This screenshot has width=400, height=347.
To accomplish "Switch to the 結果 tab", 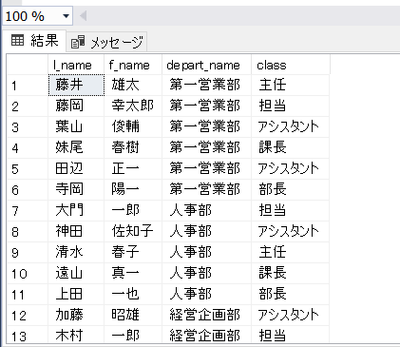I will [x=34, y=41].
